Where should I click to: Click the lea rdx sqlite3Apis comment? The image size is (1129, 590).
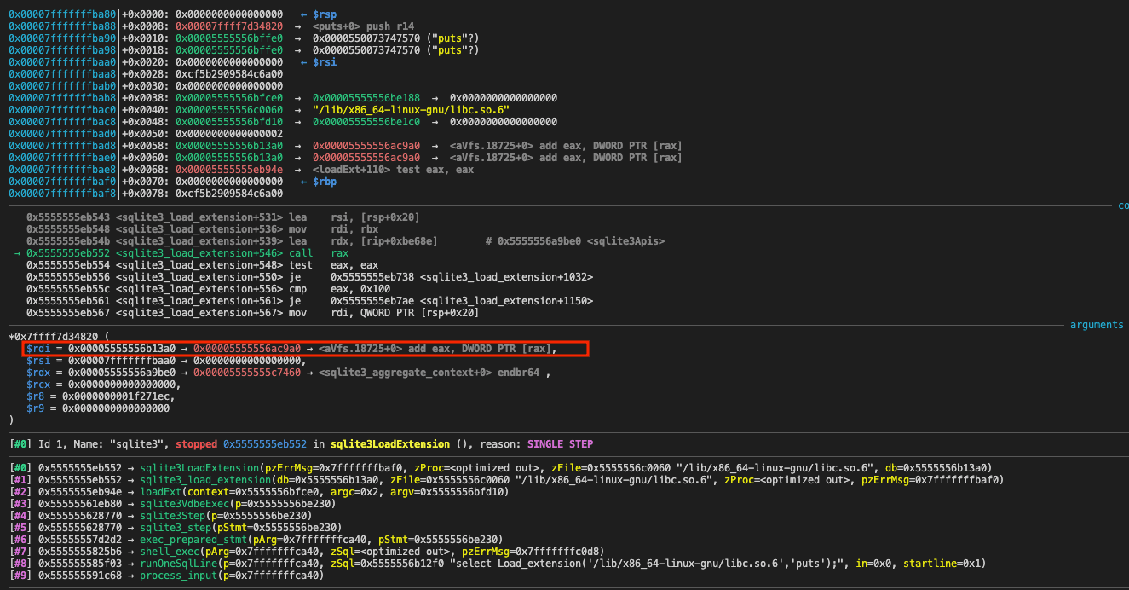(x=574, y=241)
